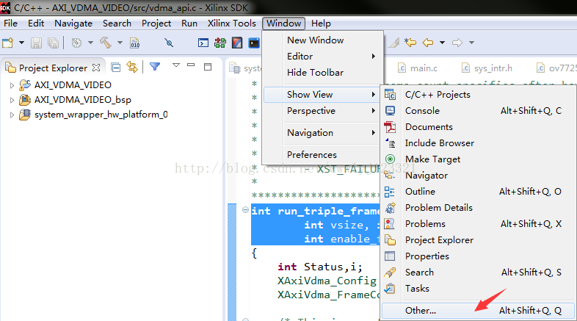Image resolution: width=577 pixels, height=321 pixels.
Task: Choose Other... in Show View submenu
Action: point(478,311)
